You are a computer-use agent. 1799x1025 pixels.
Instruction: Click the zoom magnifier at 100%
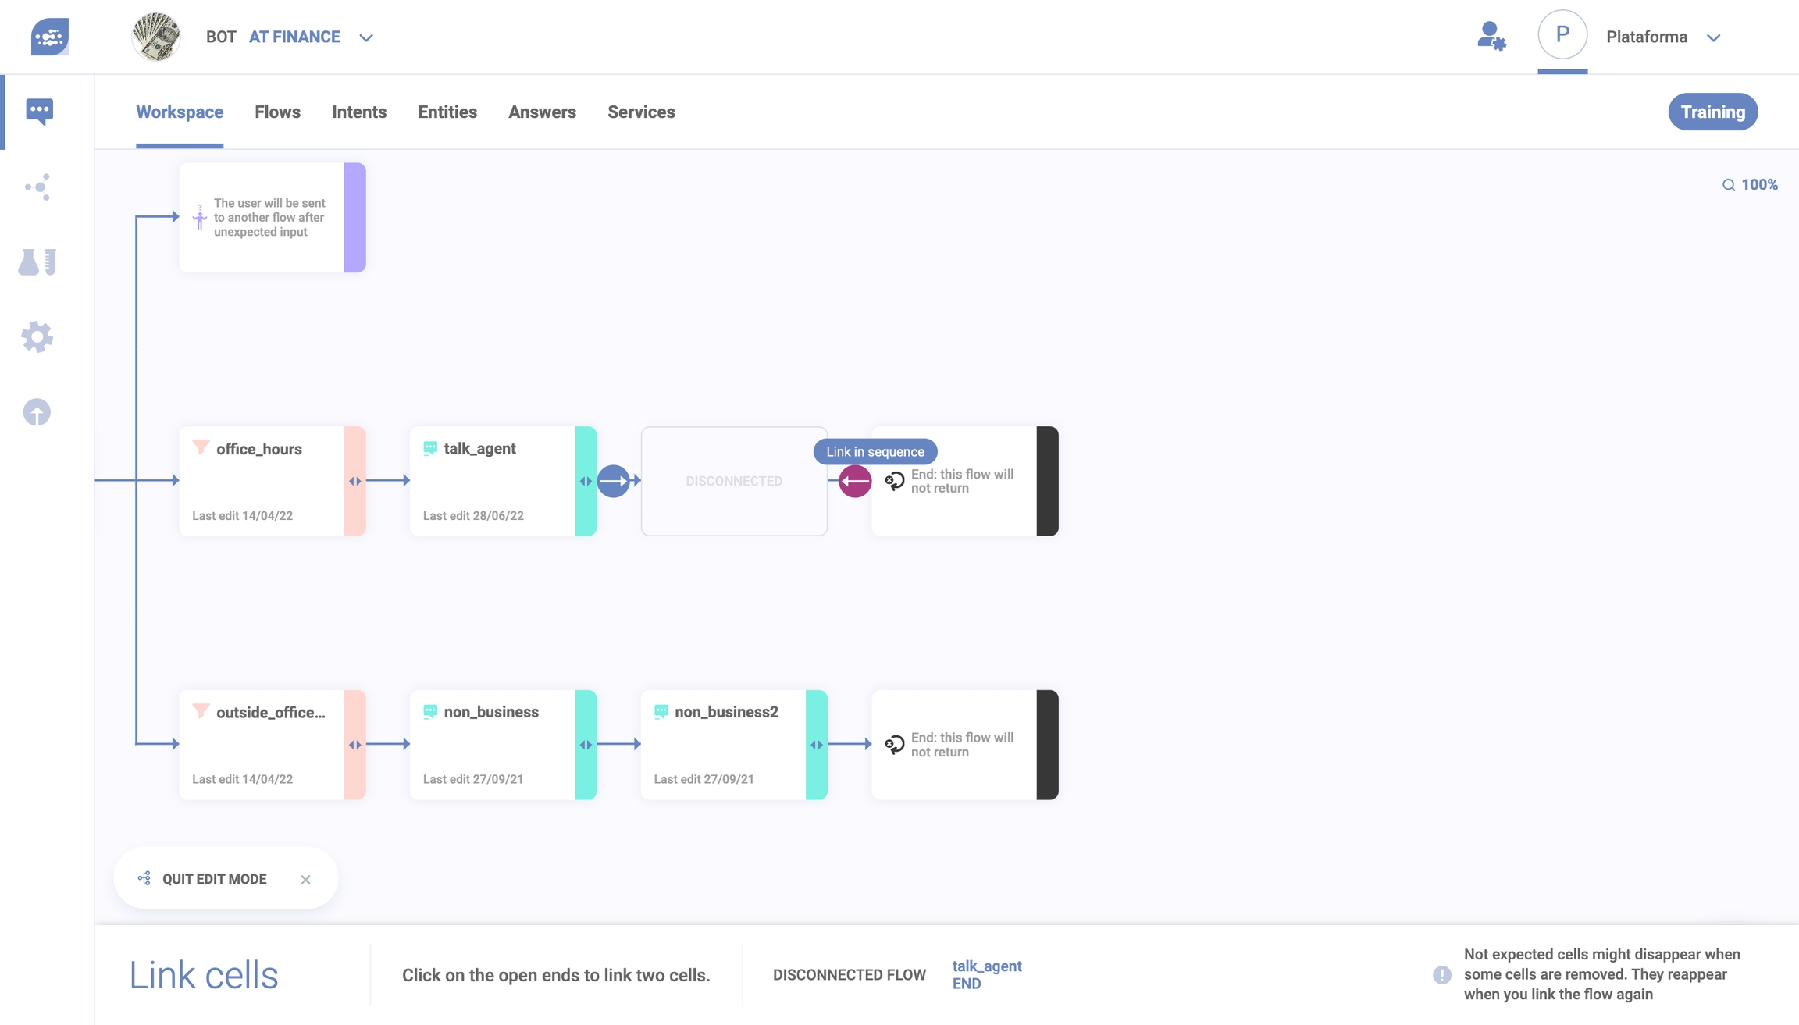coord(1729,185)
